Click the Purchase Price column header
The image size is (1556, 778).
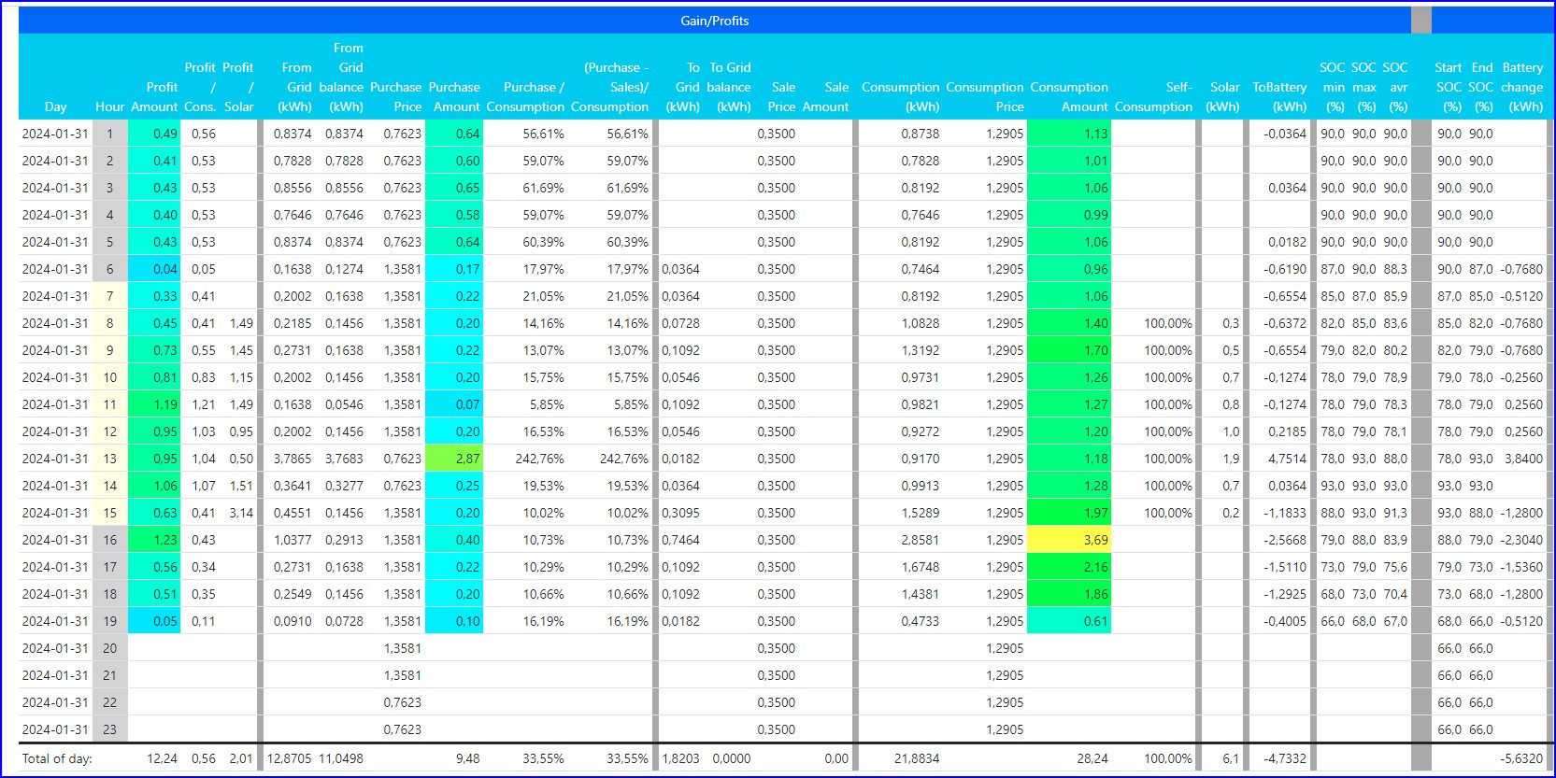point(396,97)
